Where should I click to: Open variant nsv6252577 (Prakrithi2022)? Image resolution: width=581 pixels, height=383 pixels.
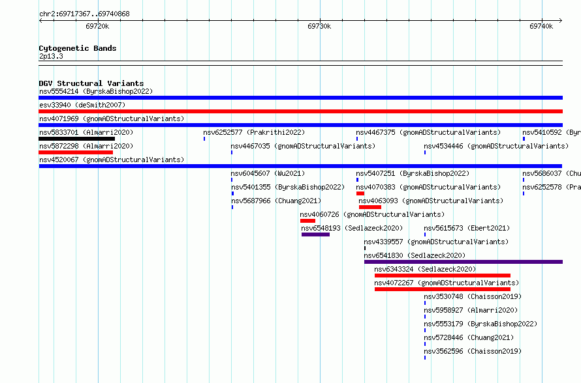(x=254, y=132)
